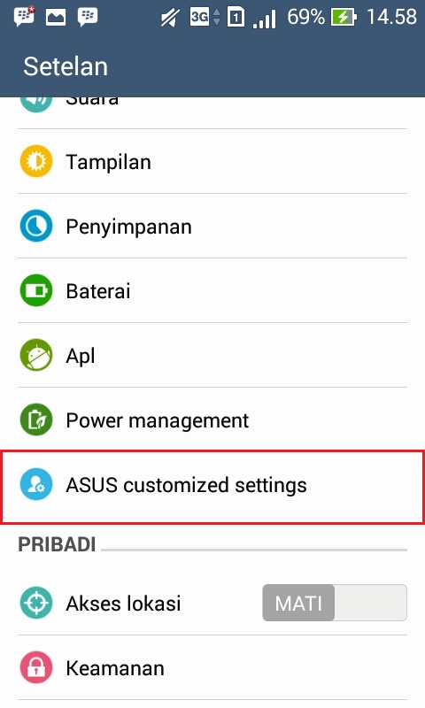Tap the Akses lokasi label

point(123,604)
